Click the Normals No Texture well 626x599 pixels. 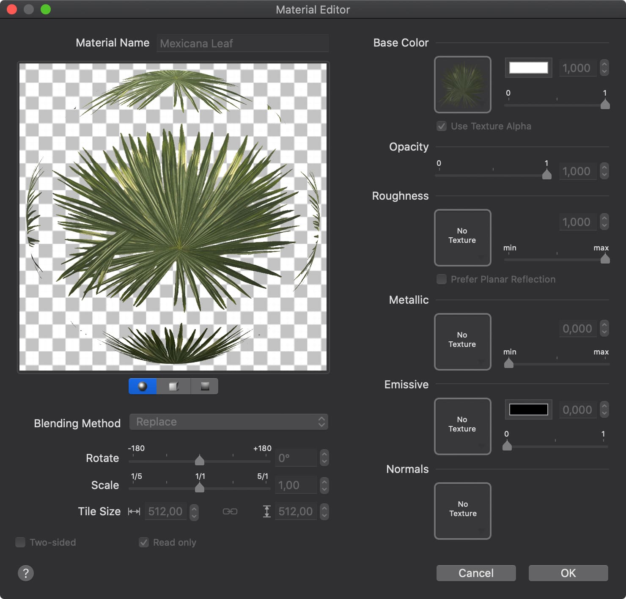[x=463, y=511]
